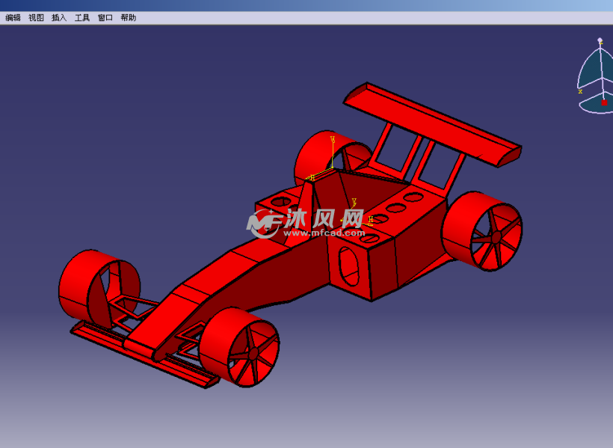
Task: Click the X axis label on the compass
Action: point(580,91)
